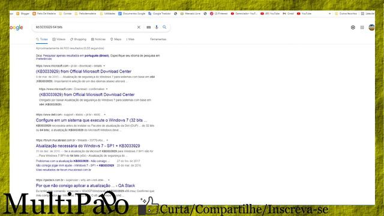The height and width of the screenshot is (216, 384).
Task: Switch to the Vídeos results tab
Action: point(59,40)
